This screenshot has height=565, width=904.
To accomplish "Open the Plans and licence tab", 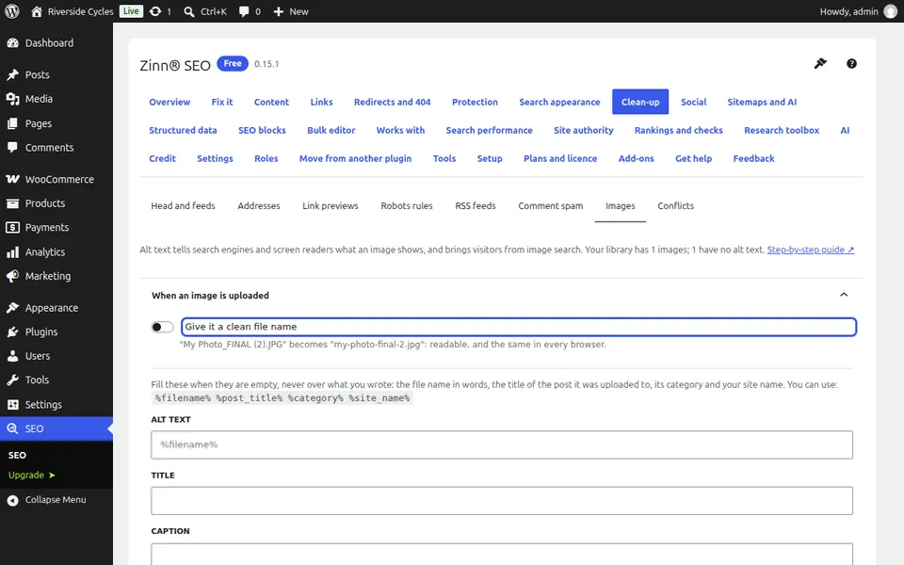I will pyautogui.click(x=559, y=158).
